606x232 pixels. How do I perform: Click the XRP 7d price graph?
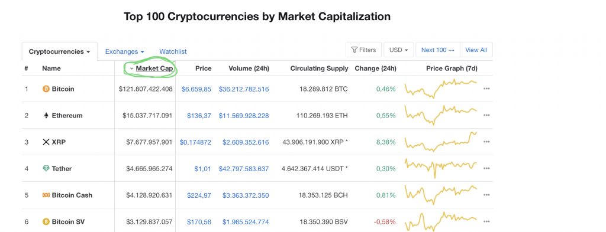pos(440,142)
